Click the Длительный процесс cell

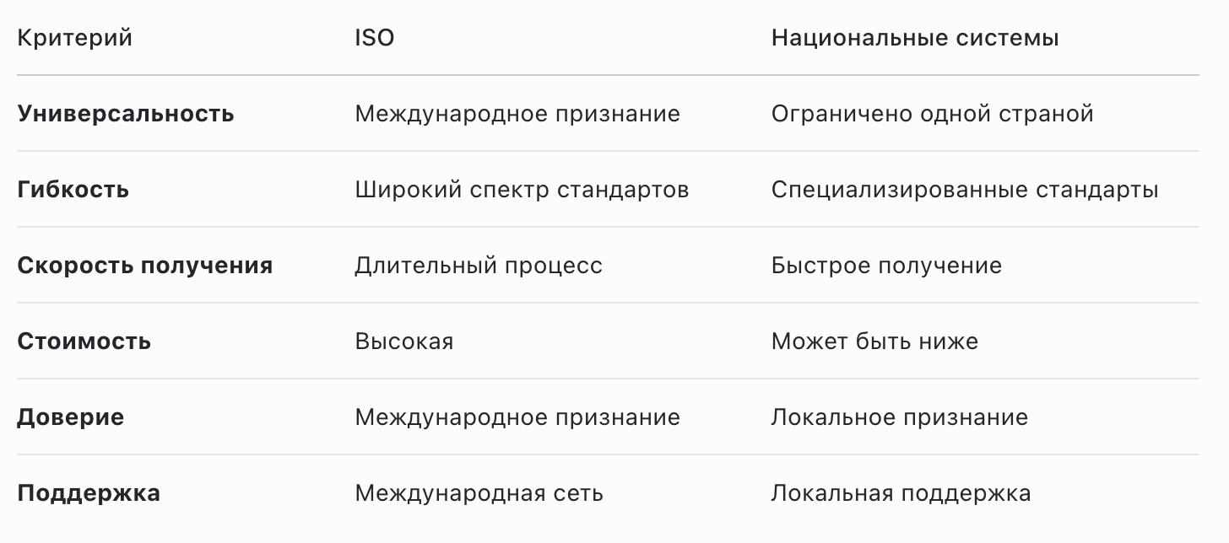click(479, 266)
